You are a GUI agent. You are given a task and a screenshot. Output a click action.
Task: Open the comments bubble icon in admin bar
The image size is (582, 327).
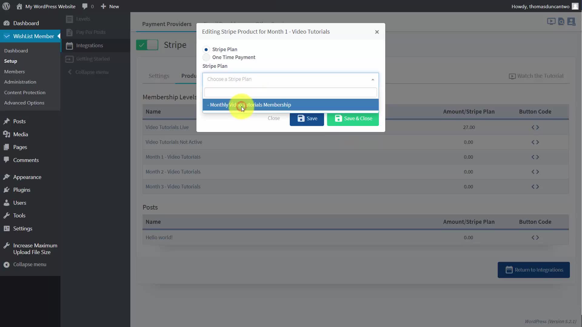(x=85, y=6)
